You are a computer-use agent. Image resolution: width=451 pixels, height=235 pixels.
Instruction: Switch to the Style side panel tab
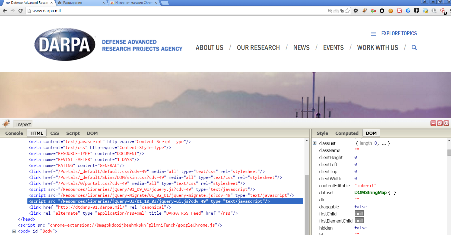(322, 133)
